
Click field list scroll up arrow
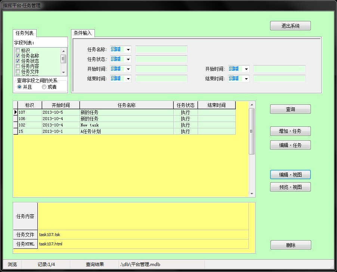(64, 51)
